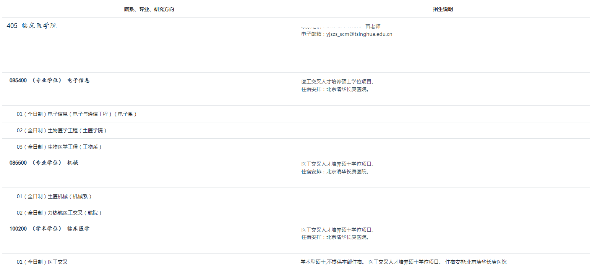Click the 苗老师 contact name
Viewport: 592px width, 271px height.
(x=373, y=26)
